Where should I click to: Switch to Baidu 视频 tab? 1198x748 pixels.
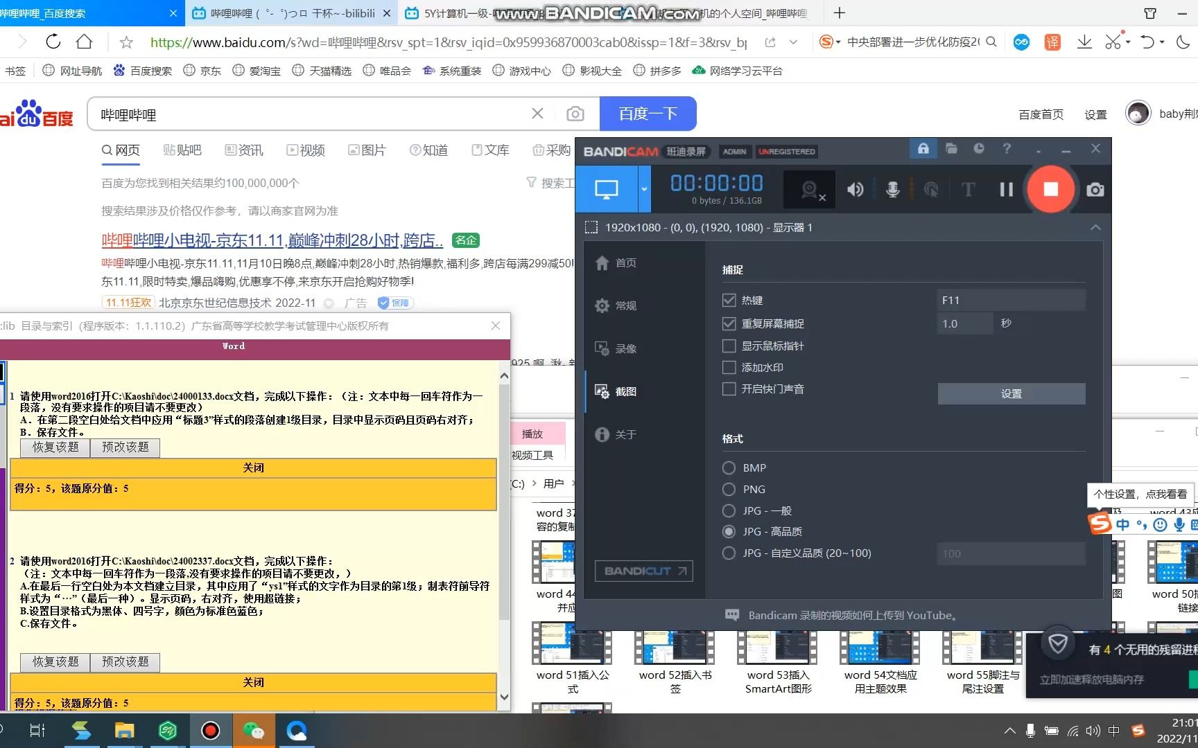[306, 150]
